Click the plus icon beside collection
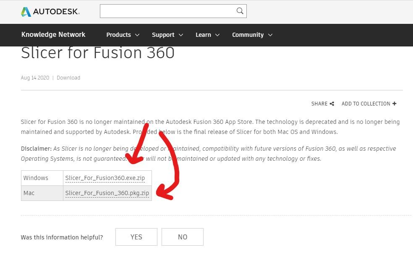 pyautogui.click(x=394, y=103)
